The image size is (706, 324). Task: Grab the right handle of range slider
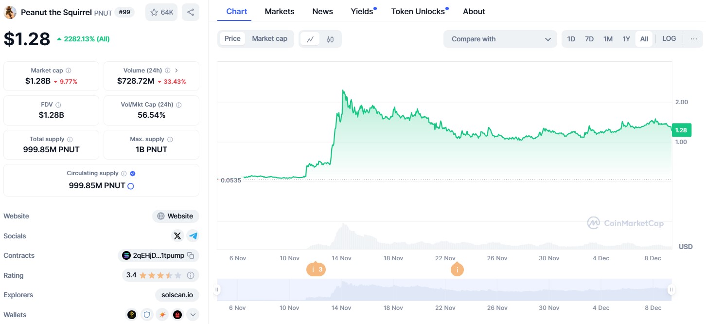[671, 290]
